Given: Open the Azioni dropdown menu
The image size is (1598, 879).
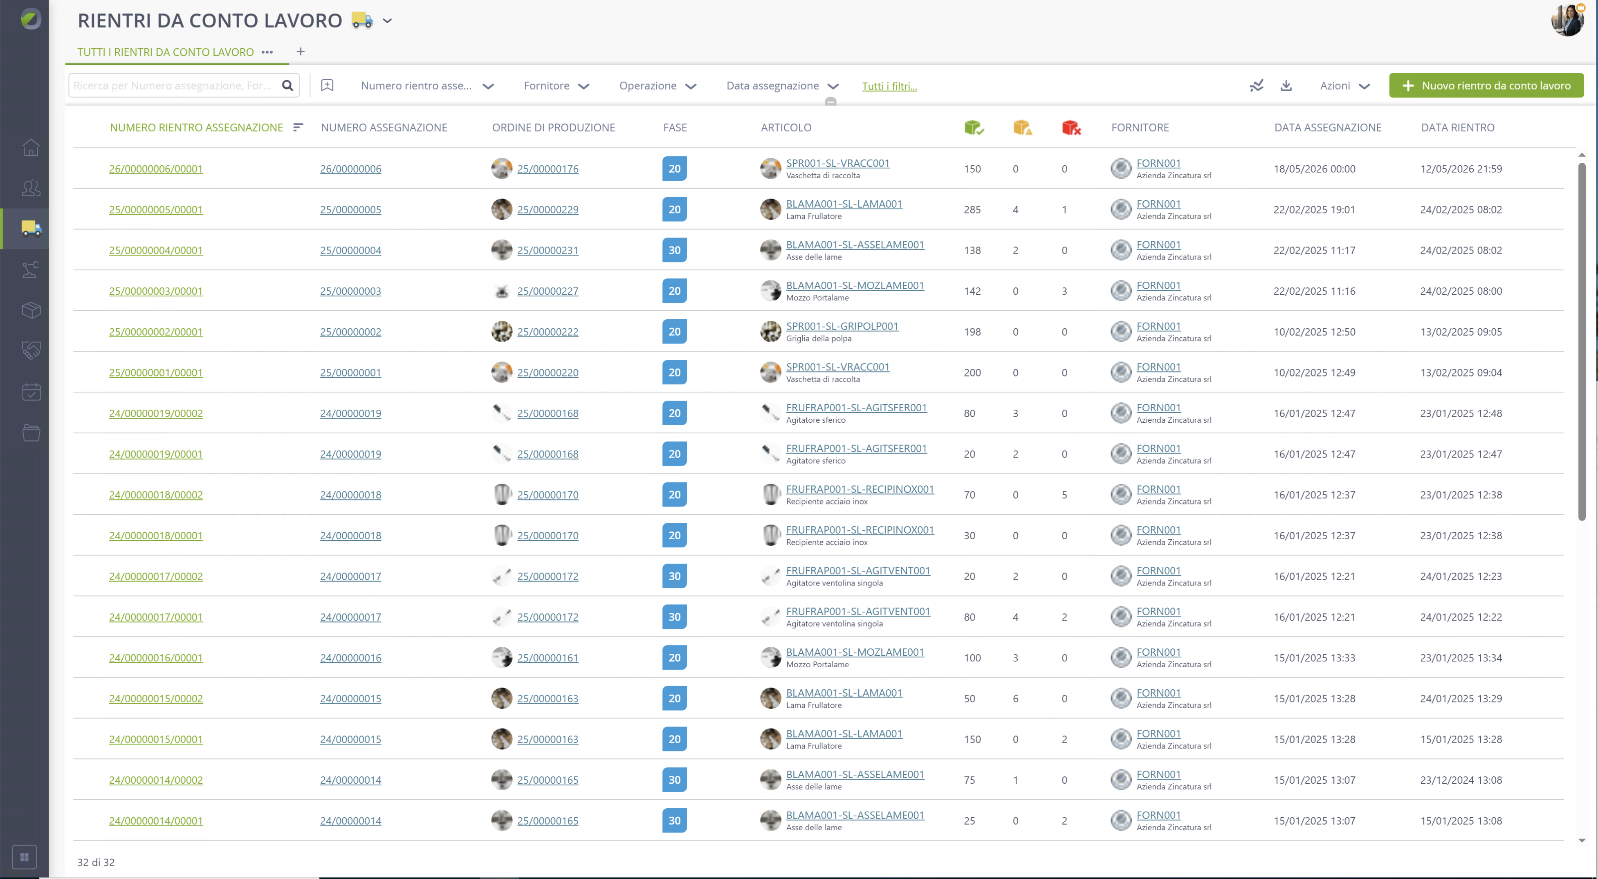Looking at the screenshot, I should click(1344, 85).
